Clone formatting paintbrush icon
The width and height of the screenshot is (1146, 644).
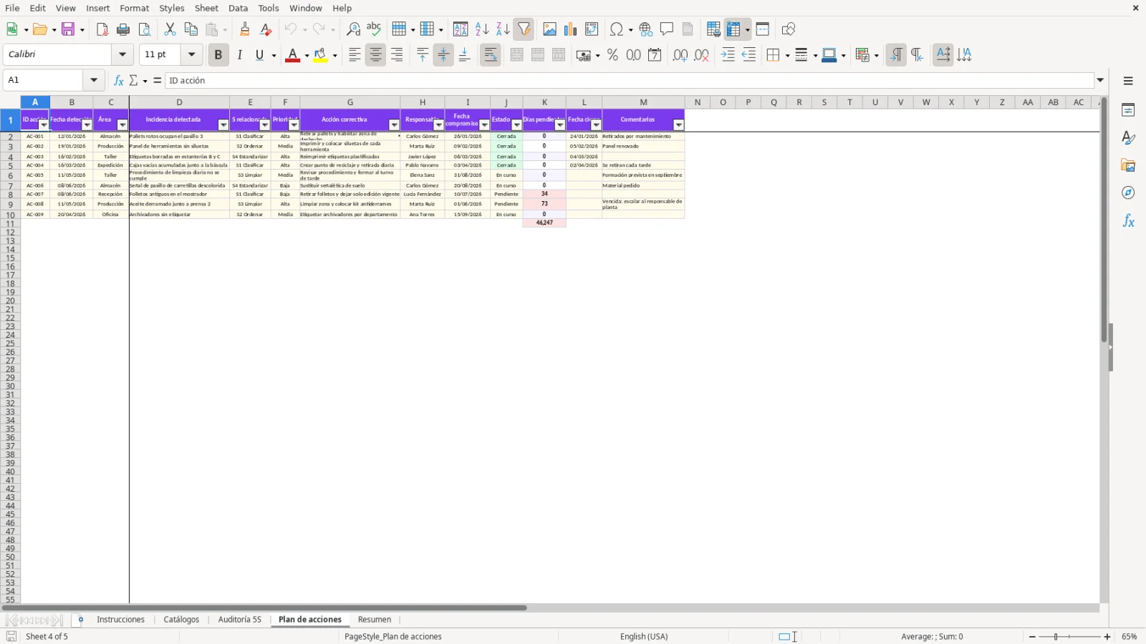(x=245, y=29)
